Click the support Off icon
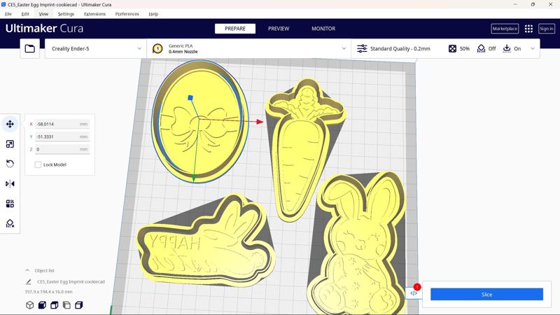This screenshot has height=315, width=560. pos(481,48)
